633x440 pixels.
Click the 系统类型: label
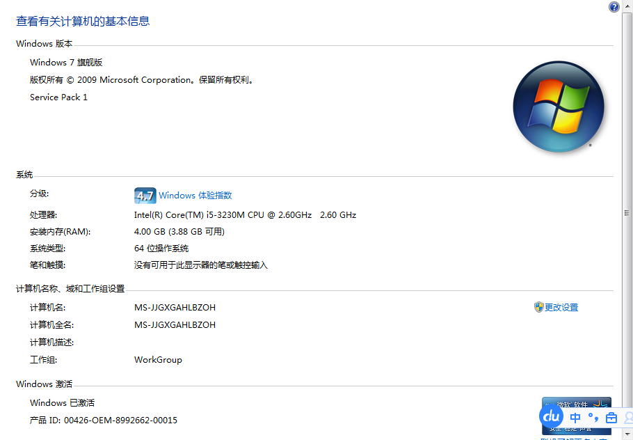pos(47,249)
